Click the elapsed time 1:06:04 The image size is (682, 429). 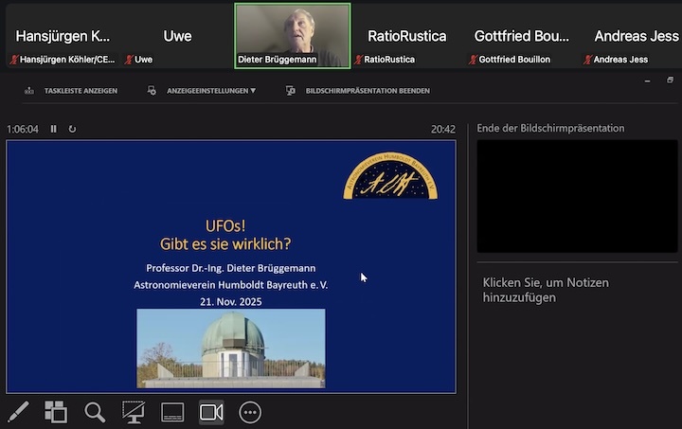point(23,129)
